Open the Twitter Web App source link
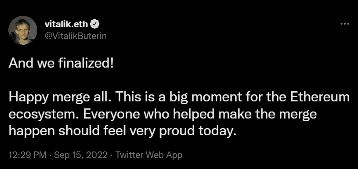This screenshot has width=358, height=169. click(x=148, y=155)
